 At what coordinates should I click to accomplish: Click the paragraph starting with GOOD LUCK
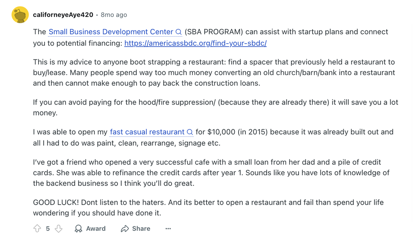[x=208, y=208]
